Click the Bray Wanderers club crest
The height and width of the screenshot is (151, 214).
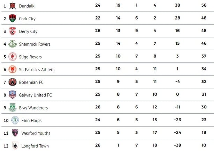pyautogui.click(x=13, y=107)
